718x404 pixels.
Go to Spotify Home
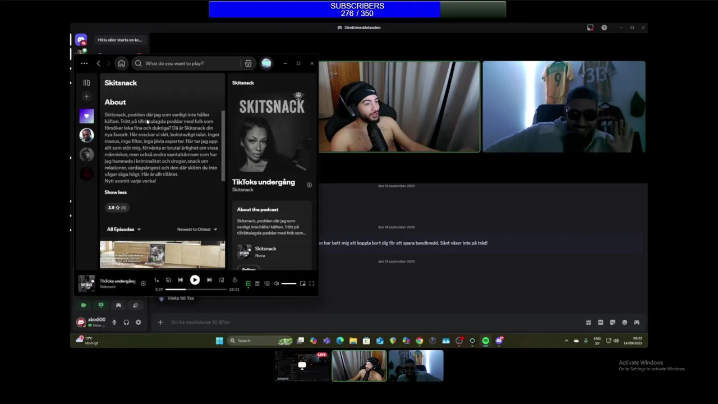(121, 63)
